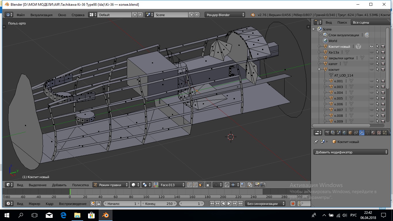Click the auto-keyframe record button
Image resolution: width=393 pixels, height=221 pixels.
click(x=293, y=203)
